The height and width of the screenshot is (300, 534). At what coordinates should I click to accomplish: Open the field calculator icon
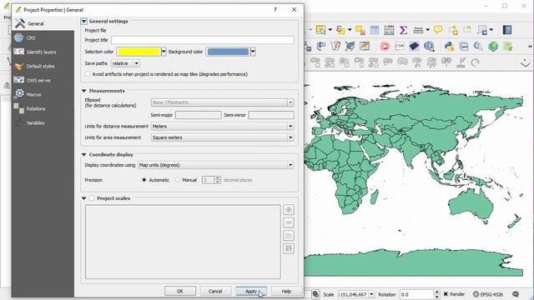pos(389,30)
